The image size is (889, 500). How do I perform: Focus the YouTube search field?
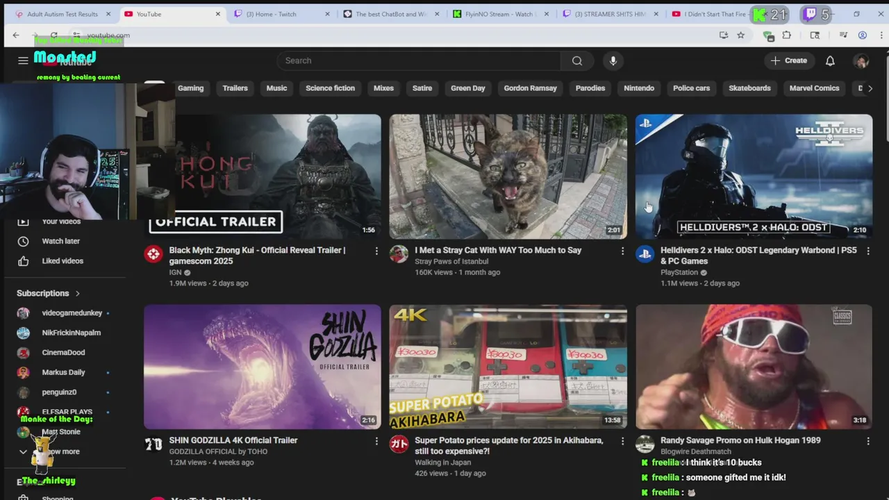pyautogui.click(x=419, y=60)
